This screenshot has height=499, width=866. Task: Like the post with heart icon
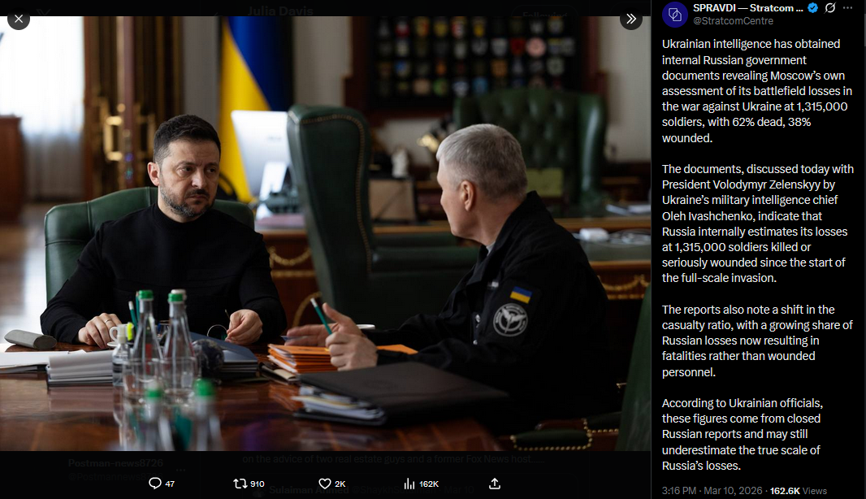coord(325,484)
